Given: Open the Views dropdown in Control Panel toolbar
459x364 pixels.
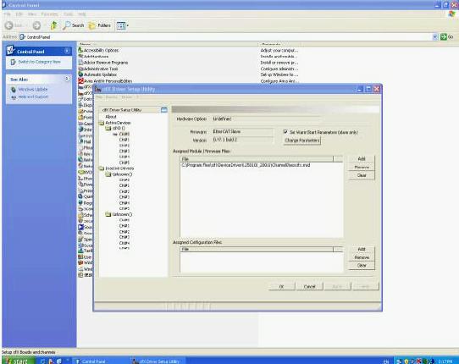Looking at the screenshot, I should point(122,25).
